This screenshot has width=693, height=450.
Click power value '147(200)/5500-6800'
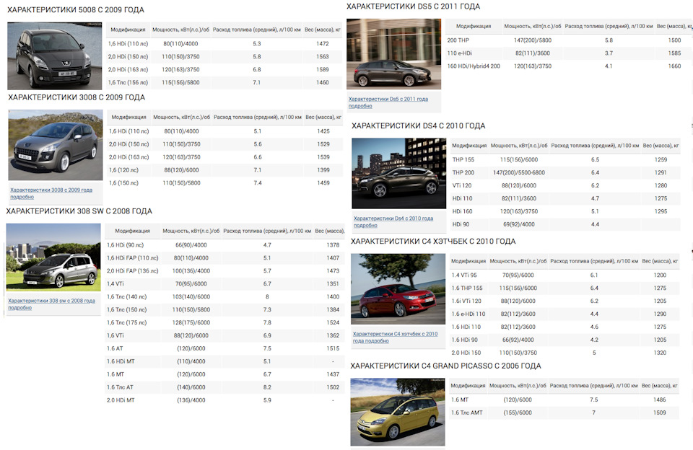point(519,172)
